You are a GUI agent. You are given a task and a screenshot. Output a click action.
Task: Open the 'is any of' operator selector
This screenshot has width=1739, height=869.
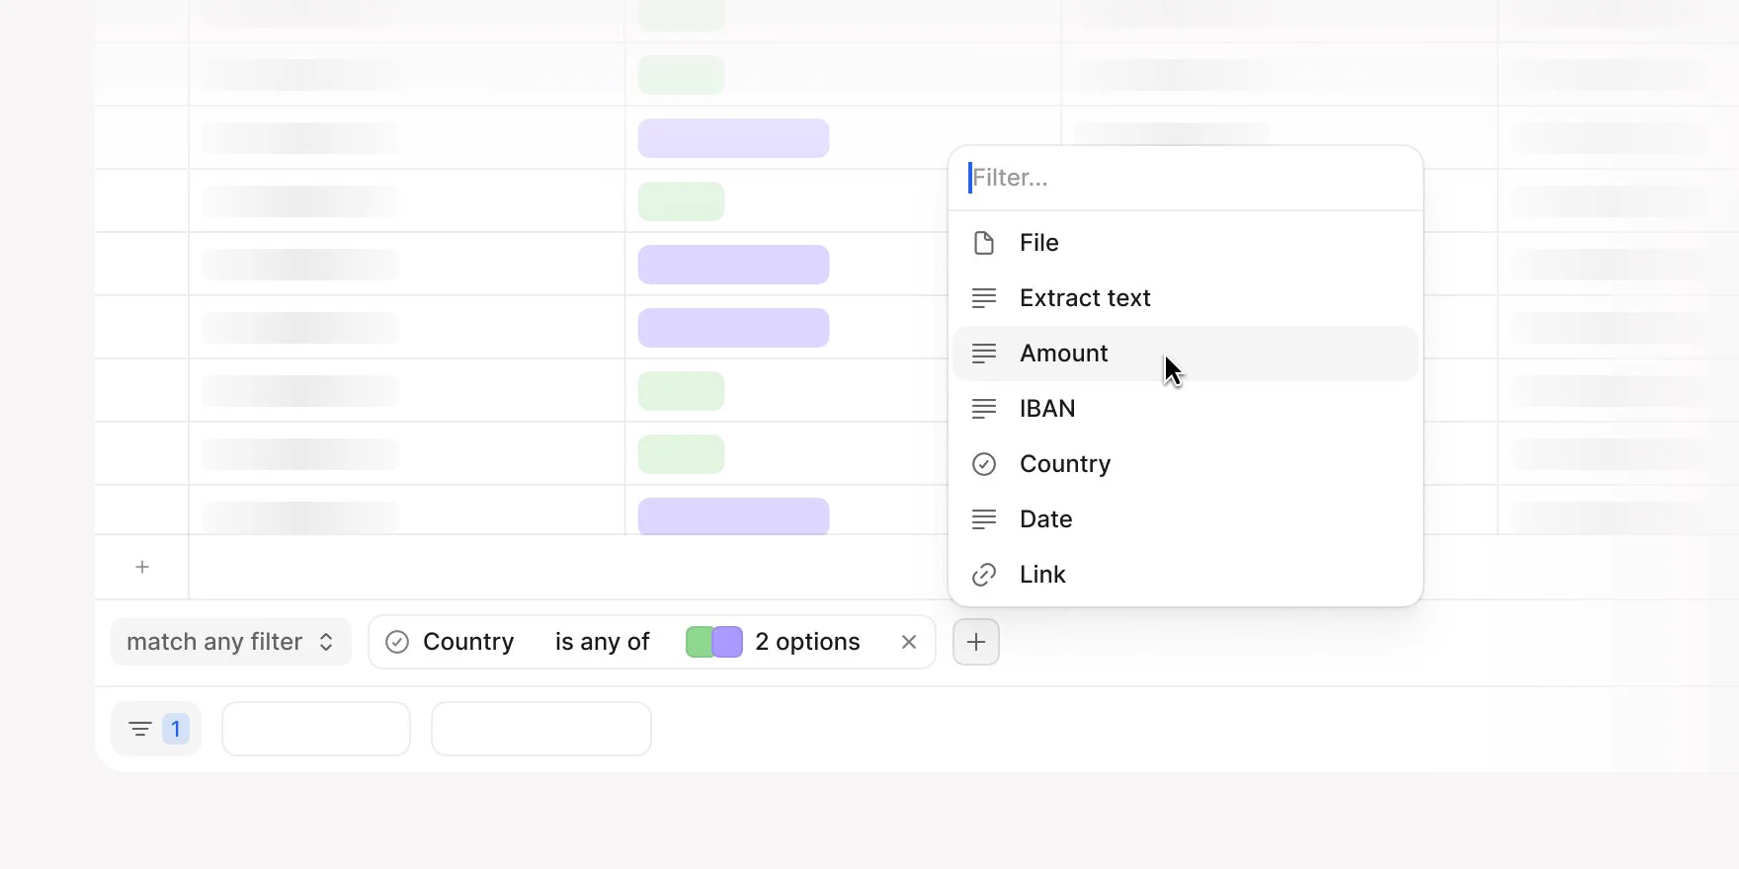[x=602, y=642]
